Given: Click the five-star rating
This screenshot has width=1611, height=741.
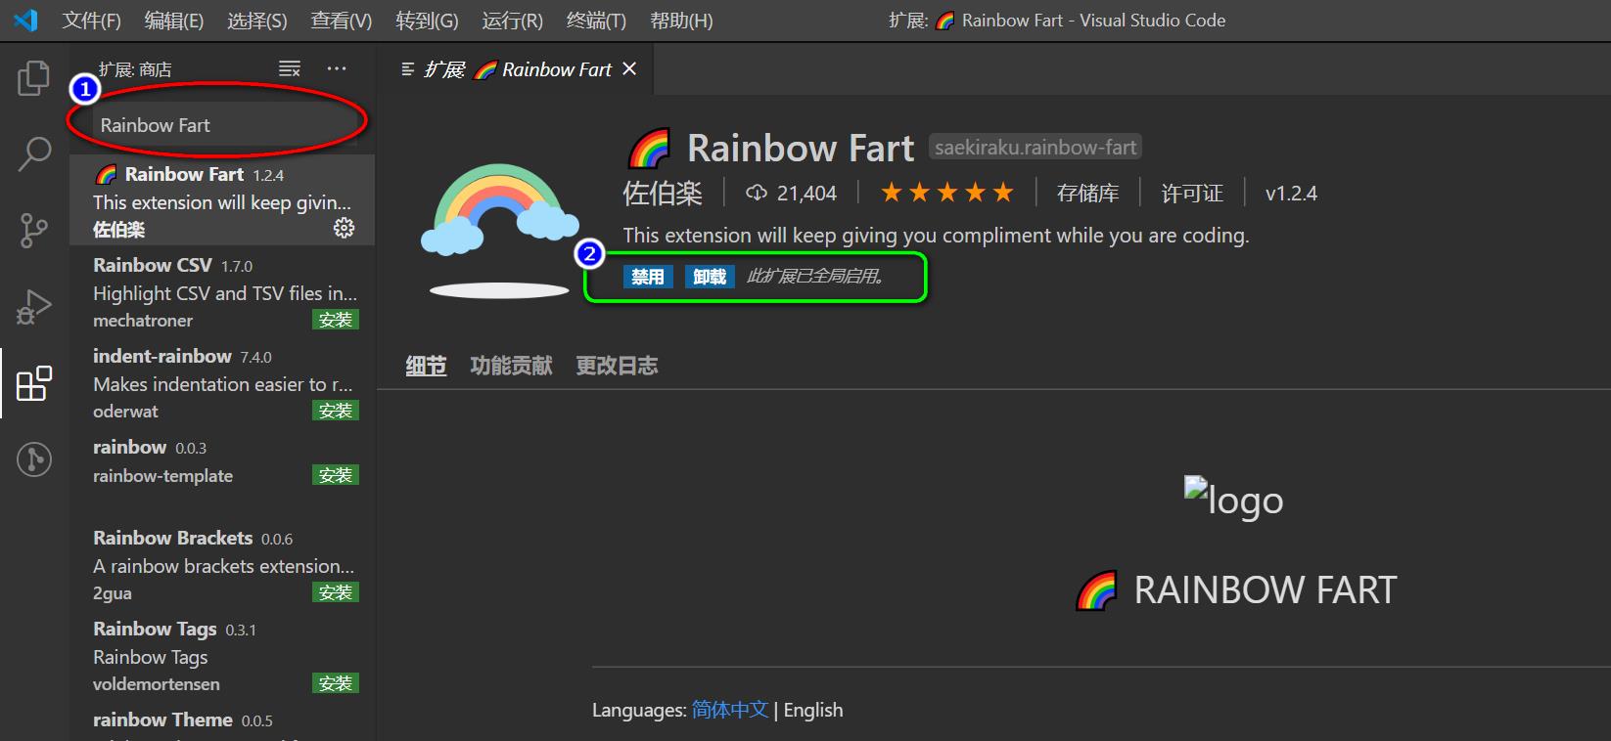Looking at the screenshot, I should 947,193.
